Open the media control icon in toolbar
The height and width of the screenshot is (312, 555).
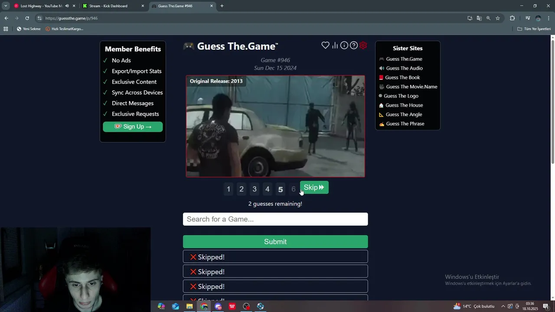(x=528, y=18)
